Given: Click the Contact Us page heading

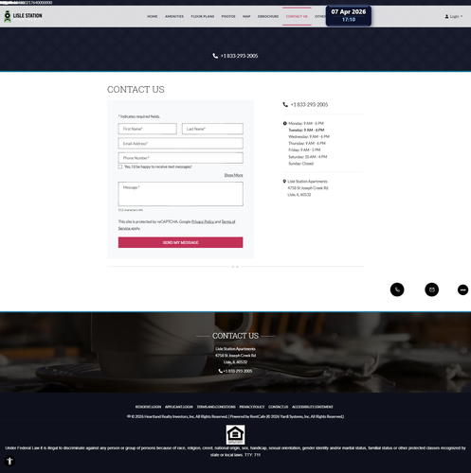Looking at the screenshot, I should click(x=136, y=90).
